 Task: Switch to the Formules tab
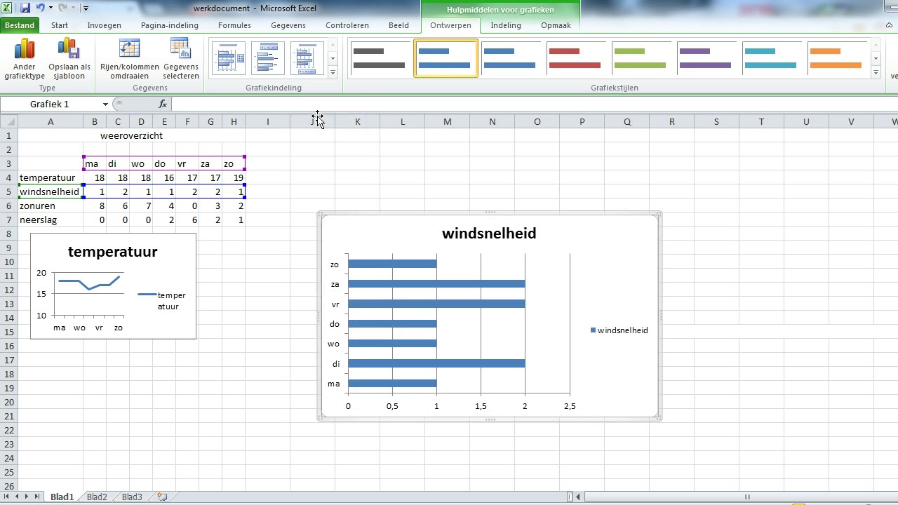(234, 25)
